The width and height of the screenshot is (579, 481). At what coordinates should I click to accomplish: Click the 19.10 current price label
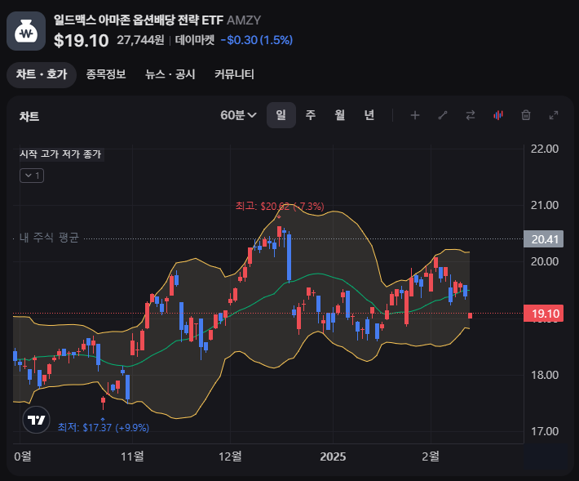544,314
